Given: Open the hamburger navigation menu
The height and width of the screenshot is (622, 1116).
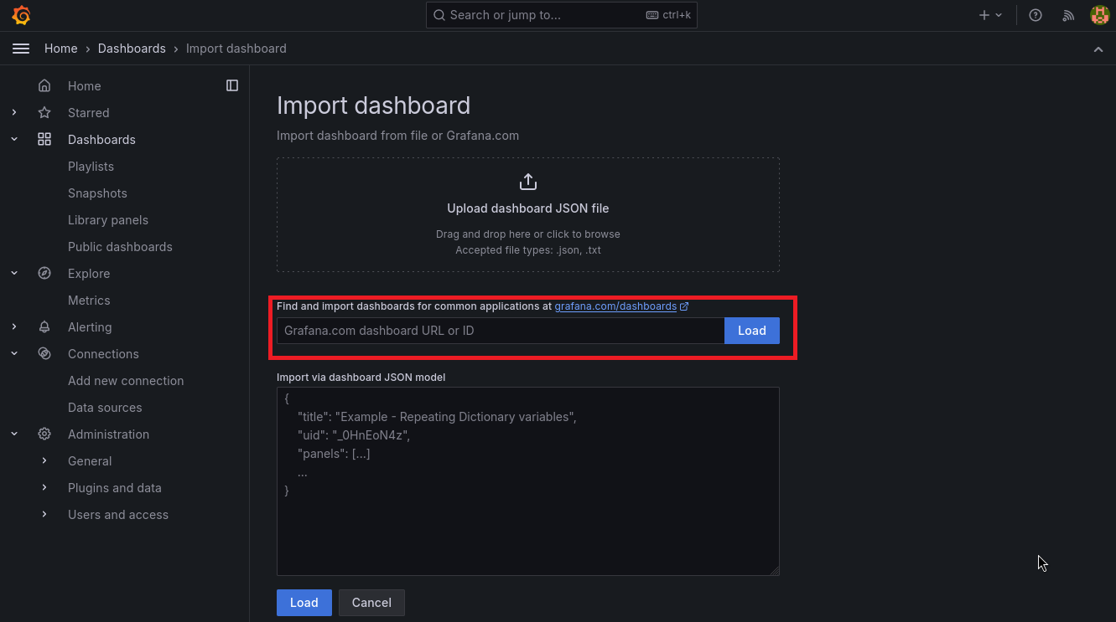Looking at the screenshot, I should (21, 49).
